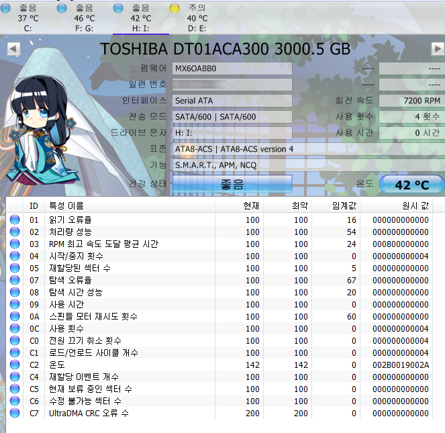445x433 pixels.
Task: Click status orb of row C2 온도
Action: 15,365
